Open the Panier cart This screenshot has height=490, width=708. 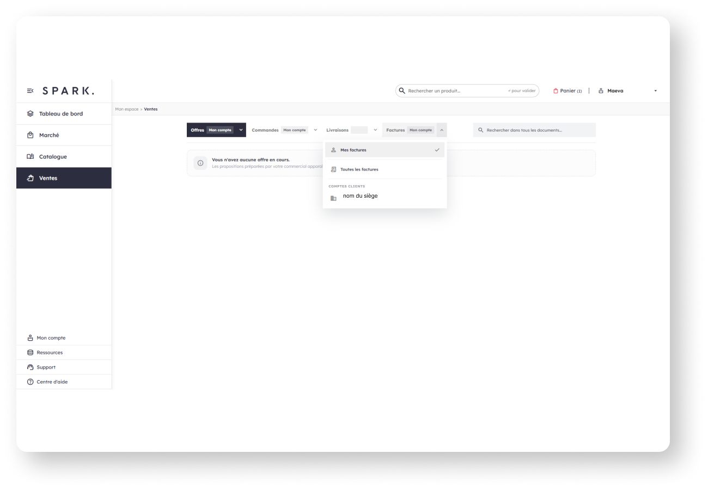(x=567, y=91)
